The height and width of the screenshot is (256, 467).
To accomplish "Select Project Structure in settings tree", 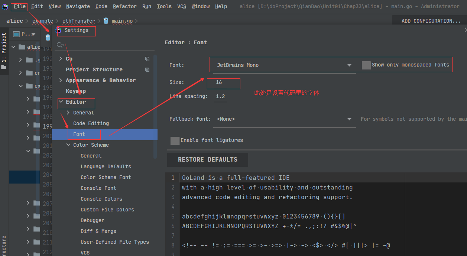I will click(x=94, y=69).
